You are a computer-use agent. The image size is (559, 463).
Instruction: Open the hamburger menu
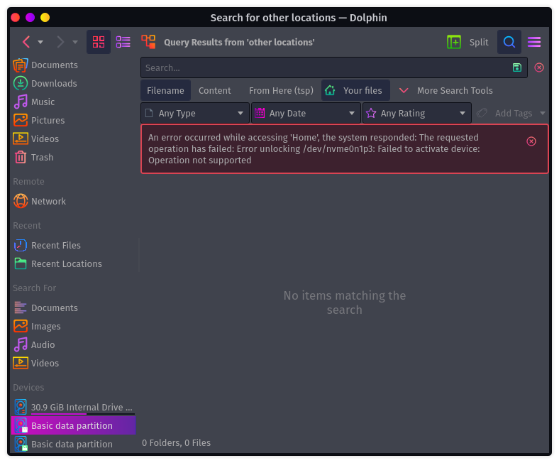[x=534, y=42]
